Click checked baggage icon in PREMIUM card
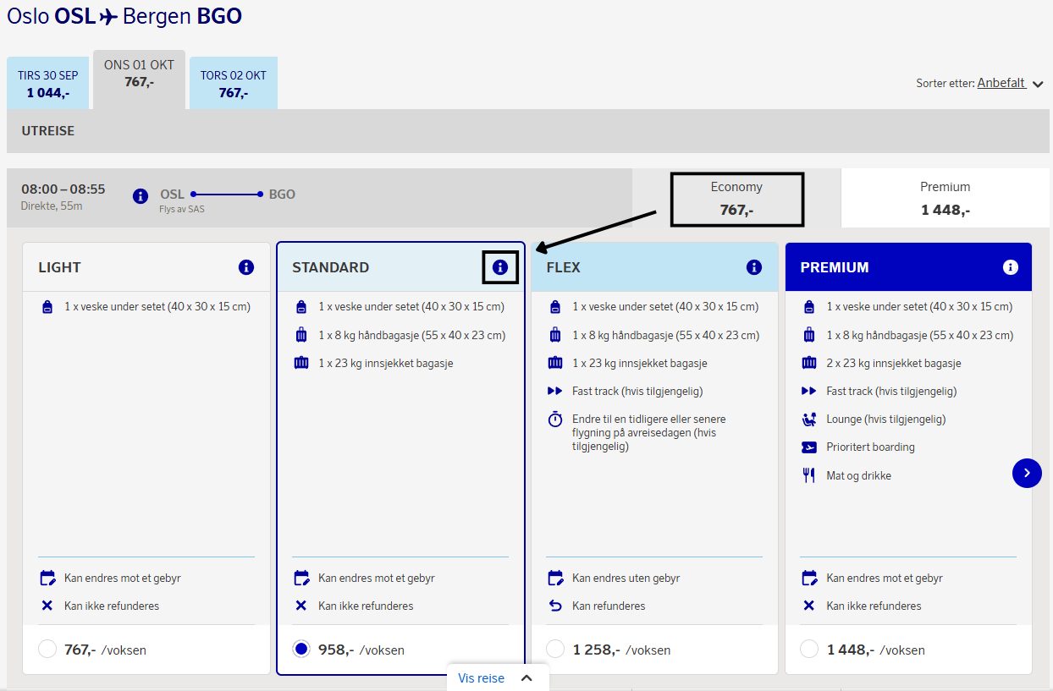1053x691 pixels. (808, 363)
